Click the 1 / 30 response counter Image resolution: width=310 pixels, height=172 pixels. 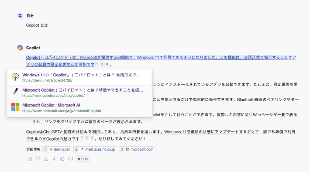coord(83,159)
